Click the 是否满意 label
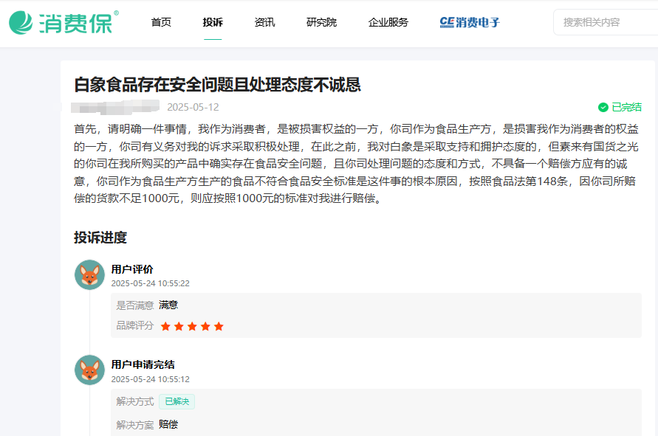 coord(135,305)
